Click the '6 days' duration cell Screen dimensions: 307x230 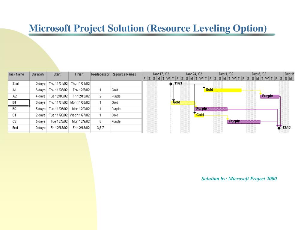tap(38, 90)
